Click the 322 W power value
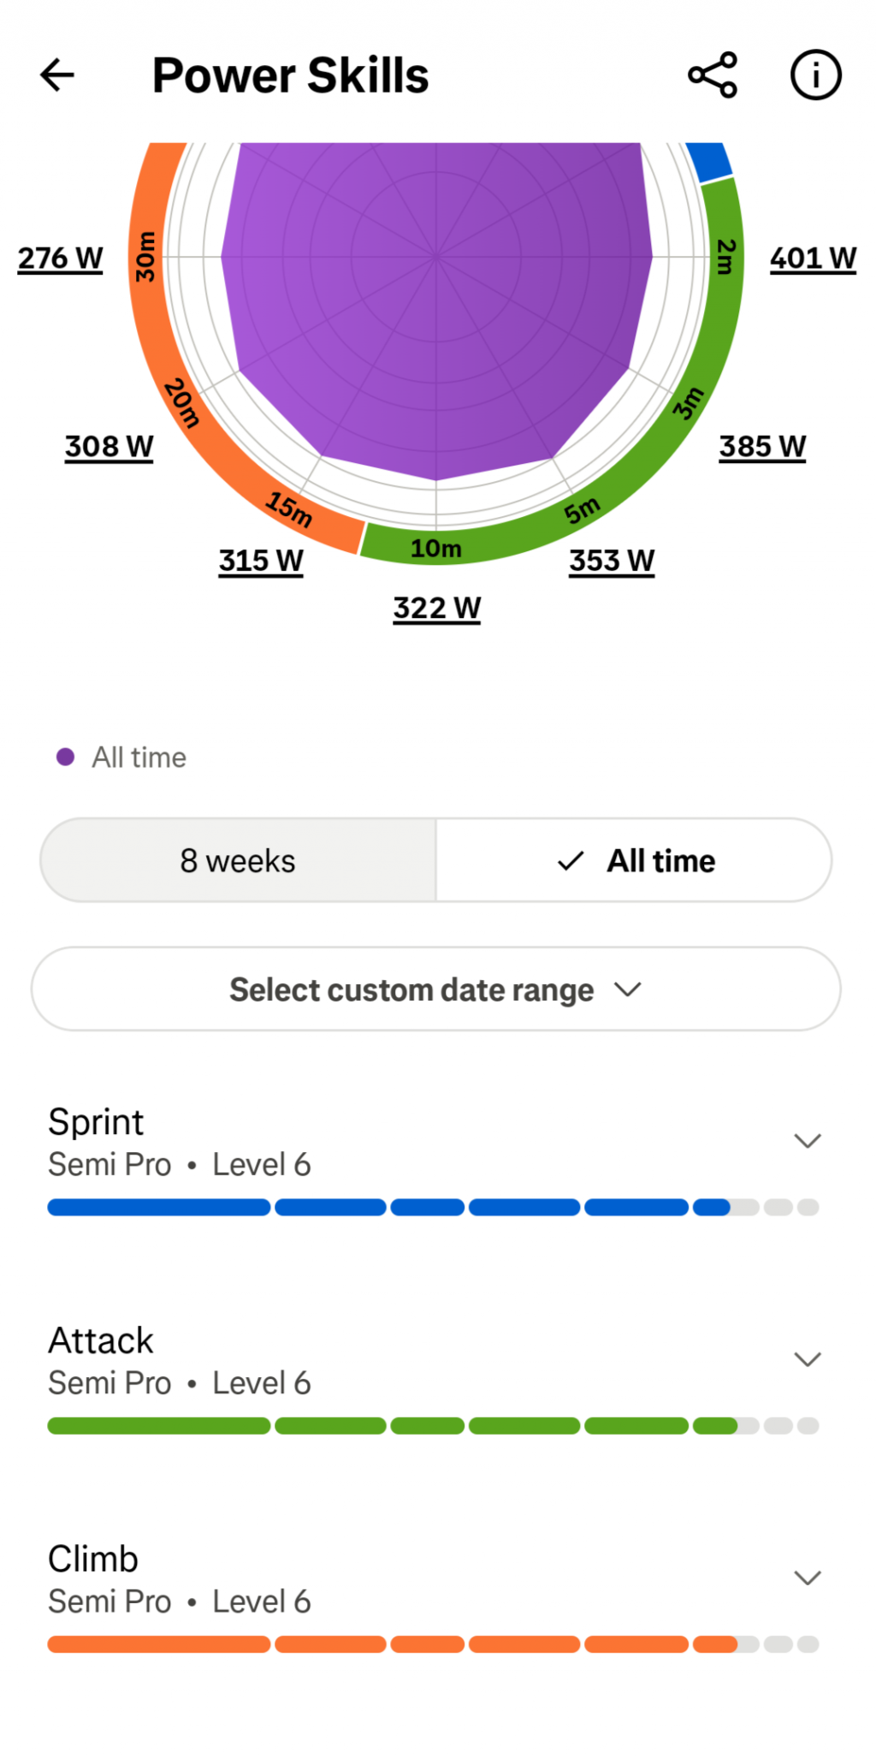Image resolution: width=876 pixels, height=1758 pixels. click(436, 609)
